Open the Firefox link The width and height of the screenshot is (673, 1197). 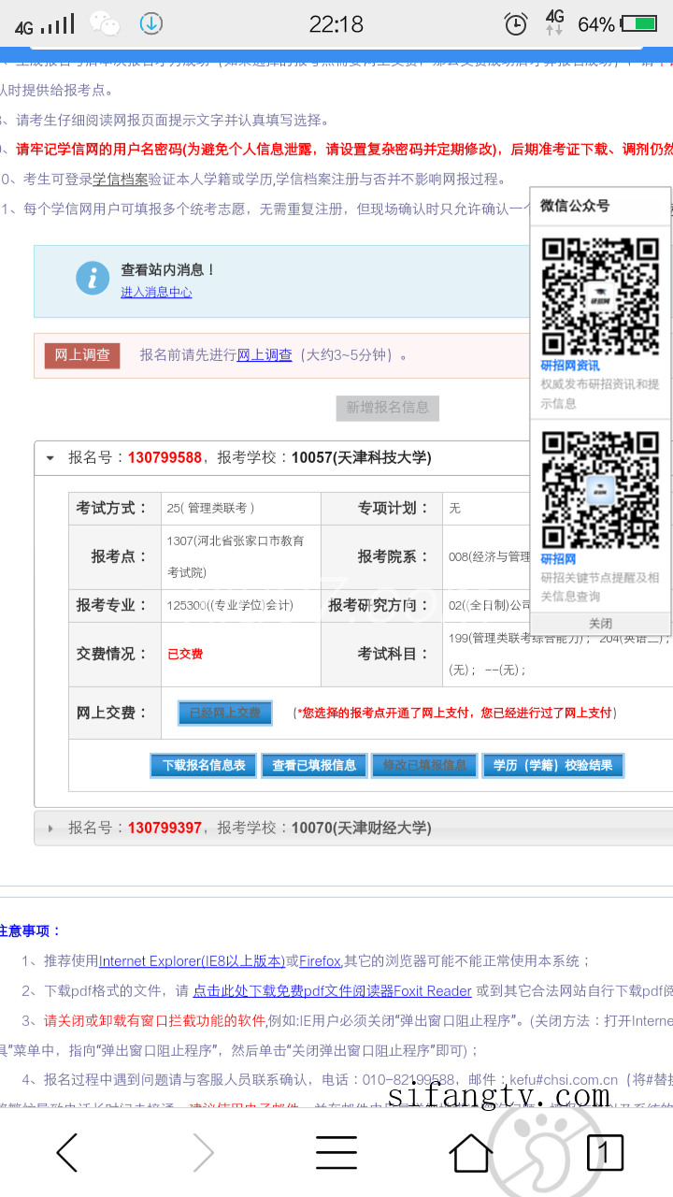321,961
